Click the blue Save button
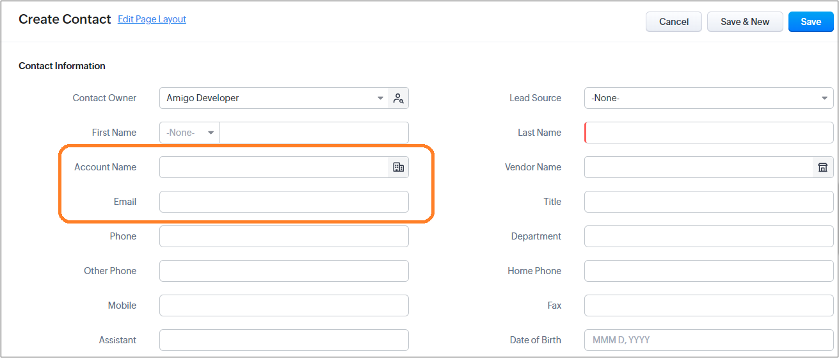This screenshot has width=839, height=358. [811, 22]
